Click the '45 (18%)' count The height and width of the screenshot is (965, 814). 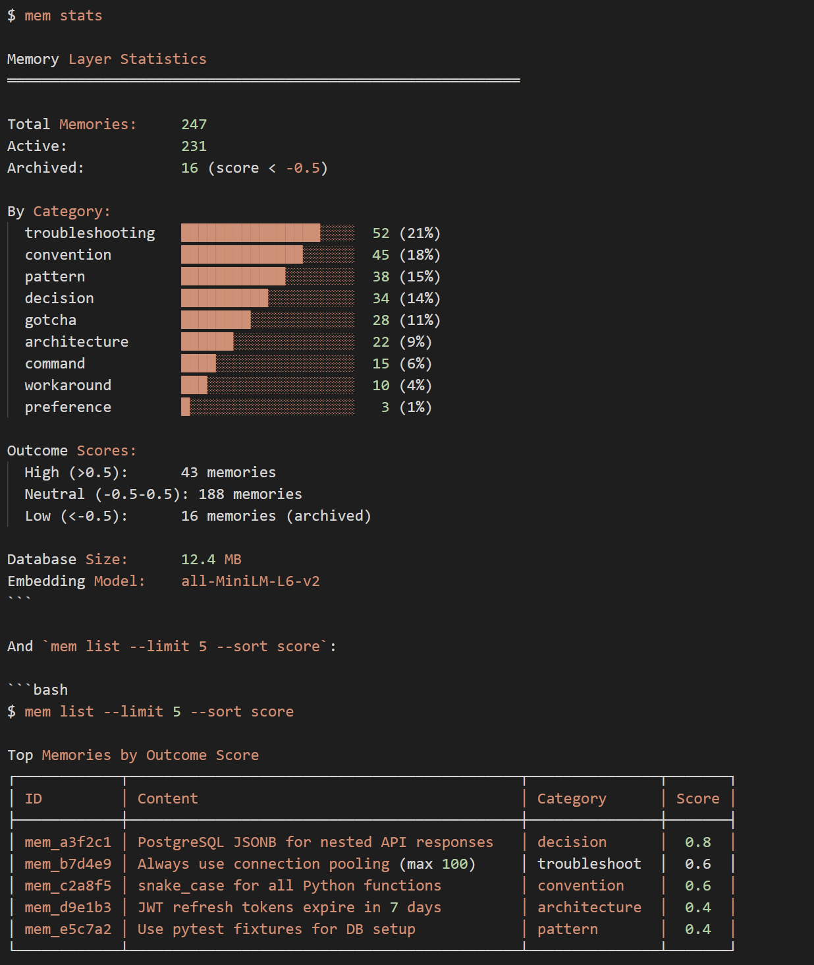pyautogui.click(x=406, y=254)
